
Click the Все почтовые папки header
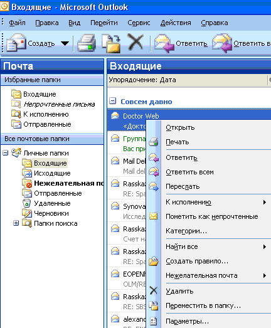click(x=52, y=139)
